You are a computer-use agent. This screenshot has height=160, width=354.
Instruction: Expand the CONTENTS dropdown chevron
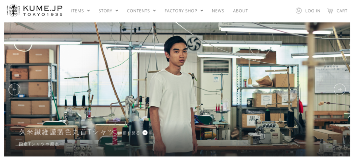[154, 10]
